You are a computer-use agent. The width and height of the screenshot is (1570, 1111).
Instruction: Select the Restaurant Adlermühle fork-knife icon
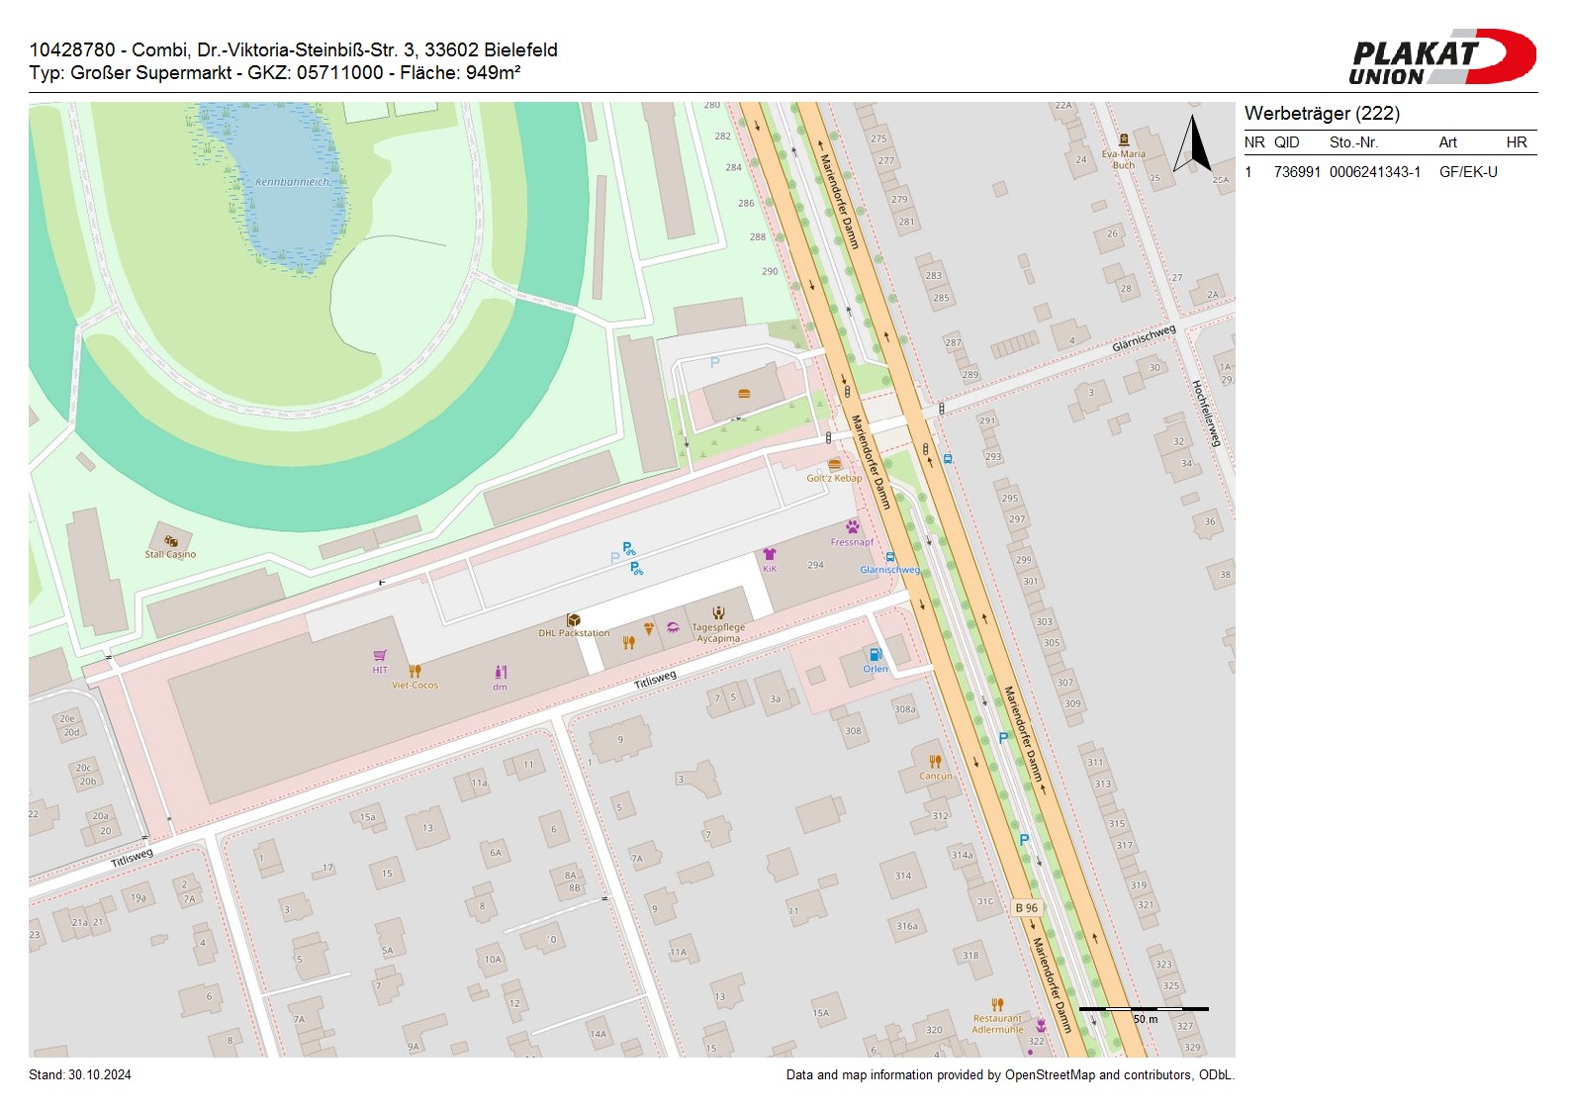click(997, 1004)
